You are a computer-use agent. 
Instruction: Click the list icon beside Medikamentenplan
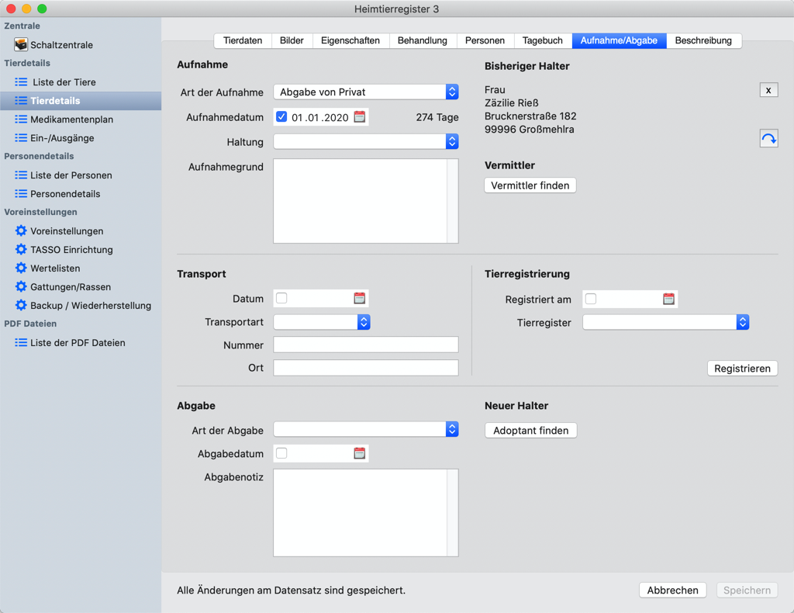click(x=21, y=119)
